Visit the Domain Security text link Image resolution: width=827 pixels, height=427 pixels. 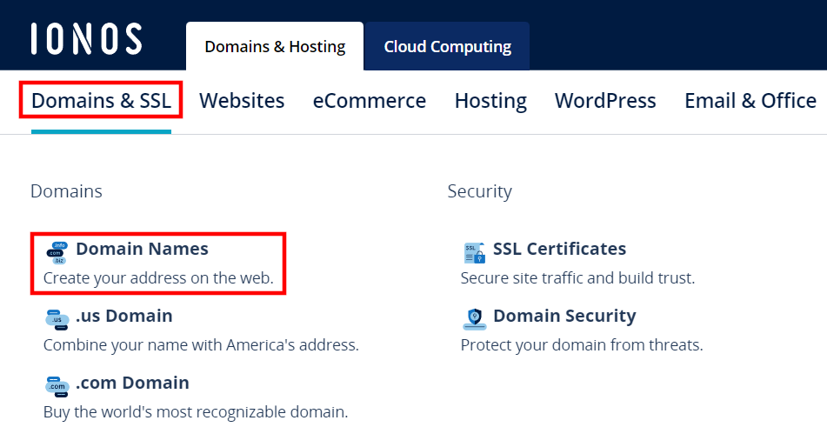tap(564, 316)
